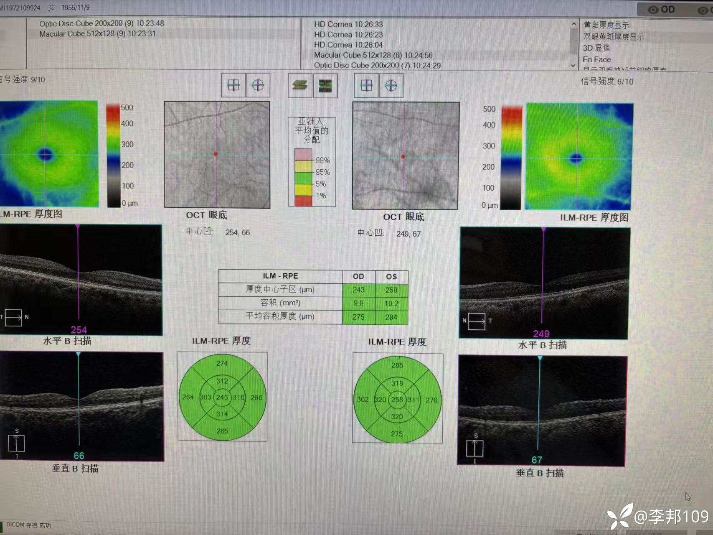The image size is (713, 535).
Task: Click the grid icon above right OCT fundus image
Action: (x=366, y=86)
